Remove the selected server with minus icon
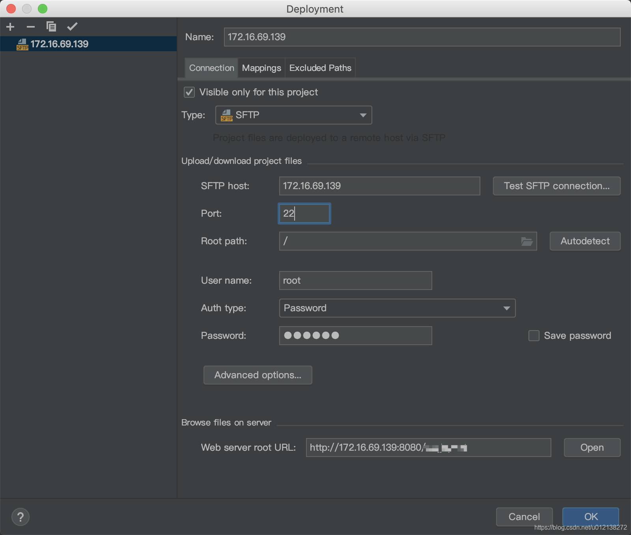Image resolution: width=631 pixels, height=535 pixels. click(31, 27)
